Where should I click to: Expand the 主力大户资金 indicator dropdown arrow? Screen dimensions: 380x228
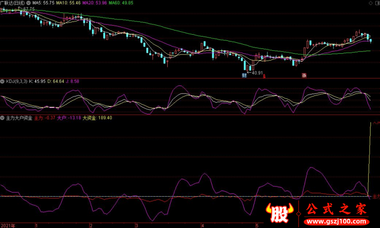[x=2, y=118]
